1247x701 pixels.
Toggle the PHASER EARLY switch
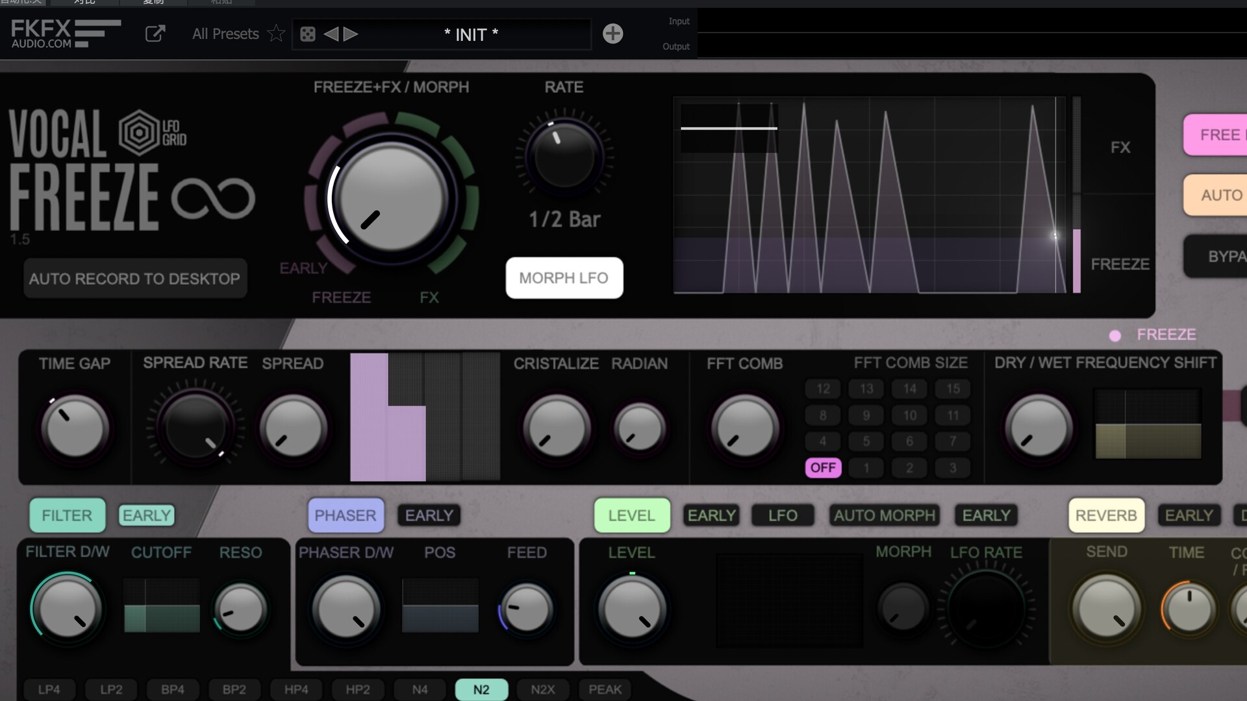[429, 515]
